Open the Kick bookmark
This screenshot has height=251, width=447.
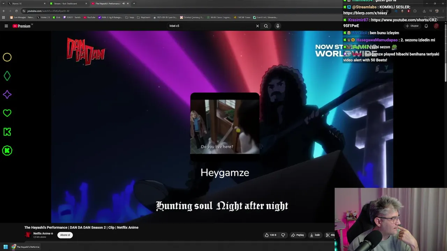(x=57, y=17)
